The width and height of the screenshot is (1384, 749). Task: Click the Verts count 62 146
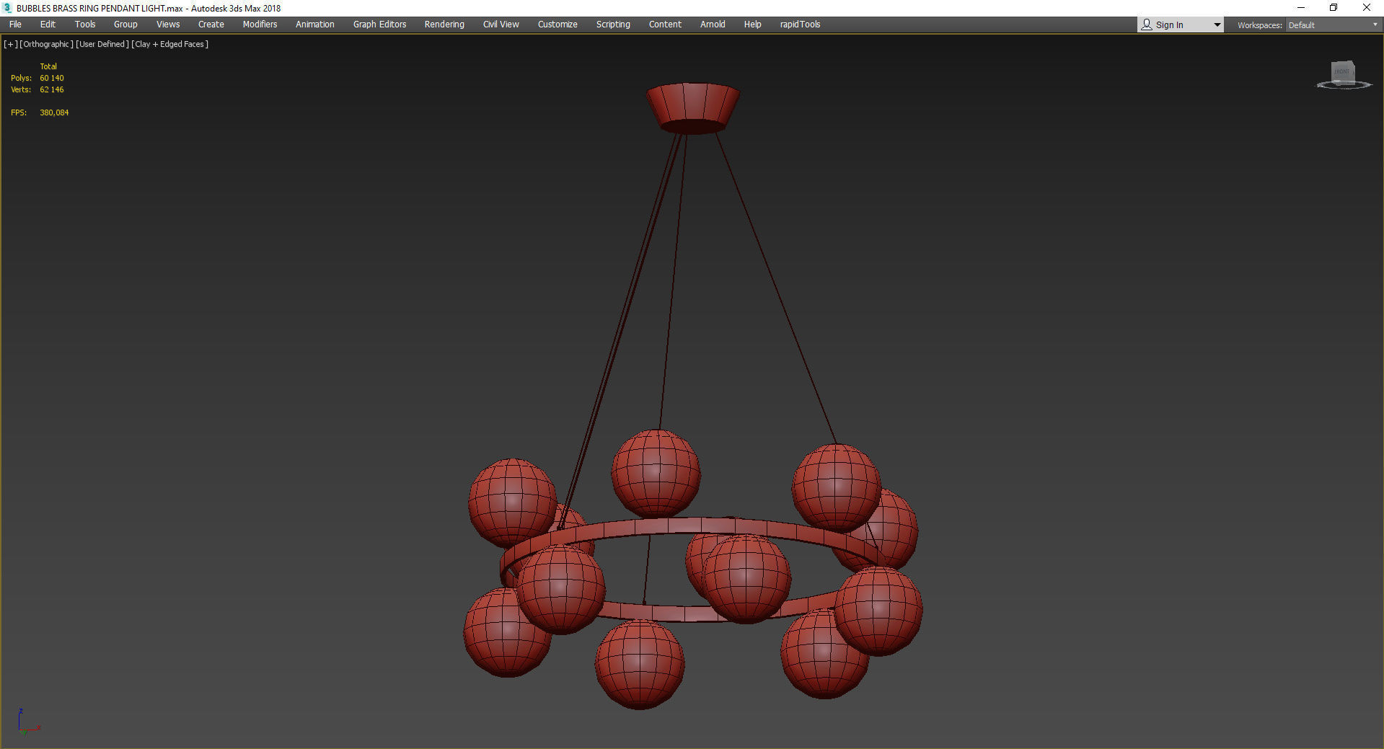(52, 89)
